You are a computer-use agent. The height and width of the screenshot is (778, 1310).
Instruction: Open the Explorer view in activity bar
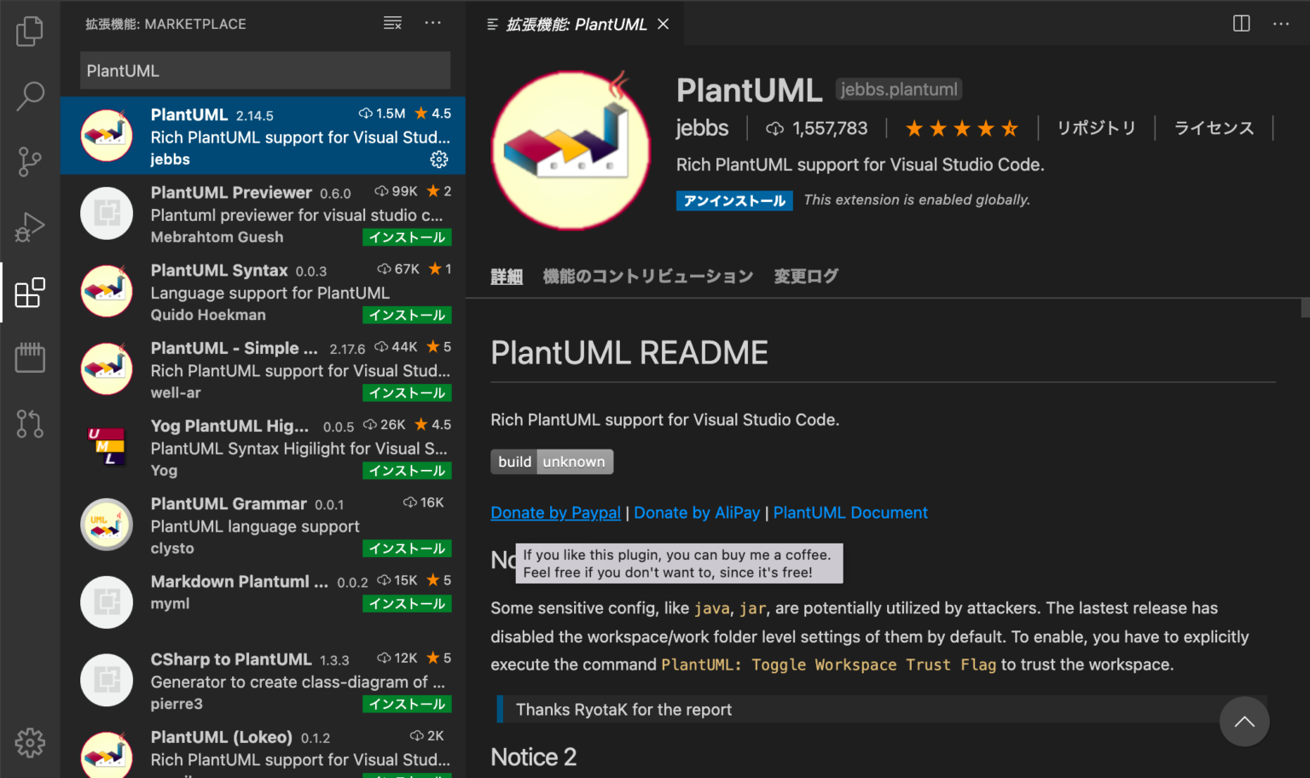pos(30,32)
